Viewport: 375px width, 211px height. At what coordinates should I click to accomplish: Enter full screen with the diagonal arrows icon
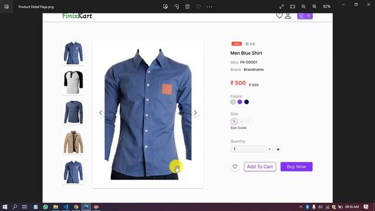click(281, 6)
